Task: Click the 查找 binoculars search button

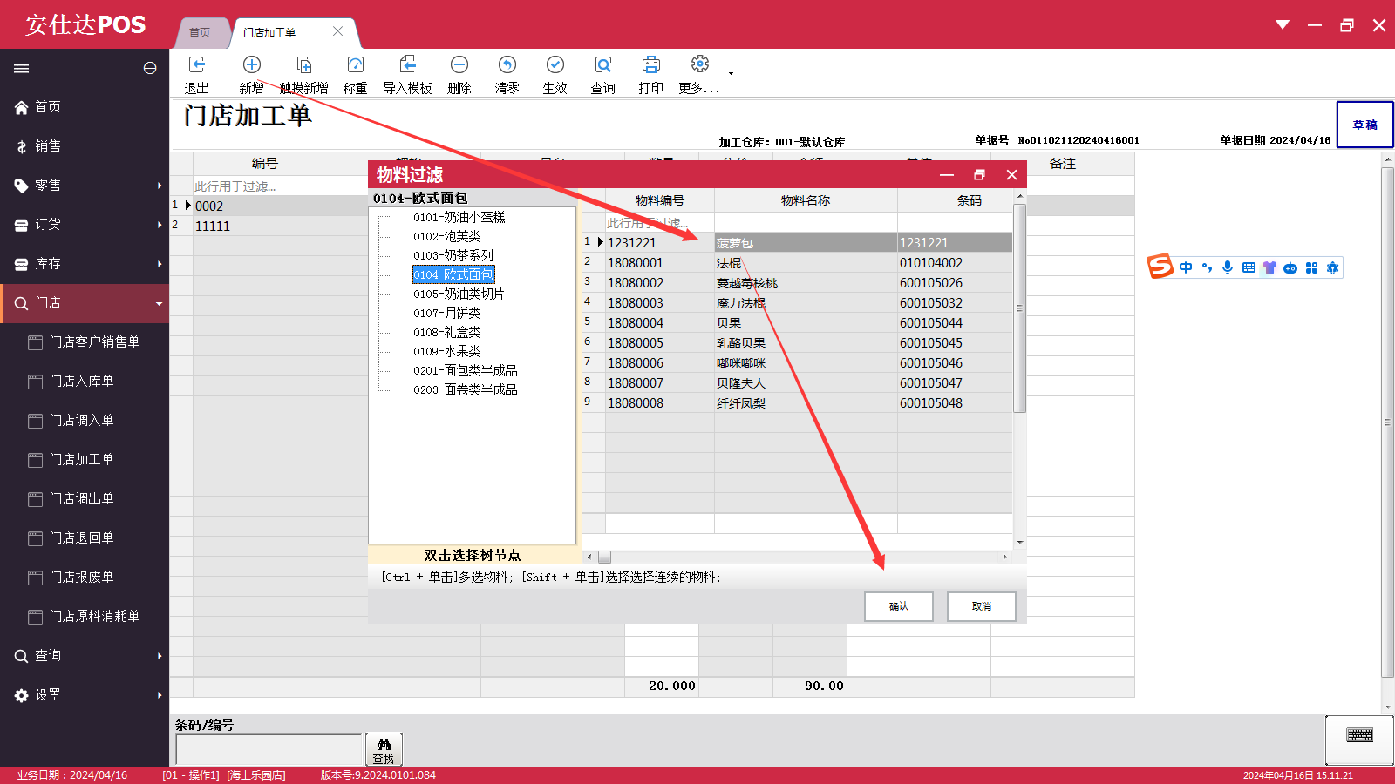Action: [x=384, y=750]
